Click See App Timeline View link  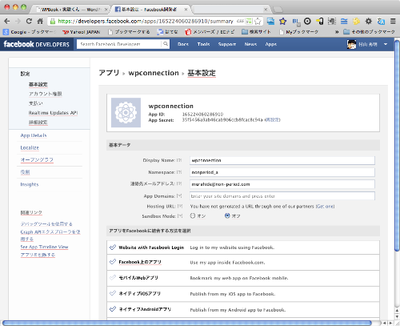(x=44, y=247)
